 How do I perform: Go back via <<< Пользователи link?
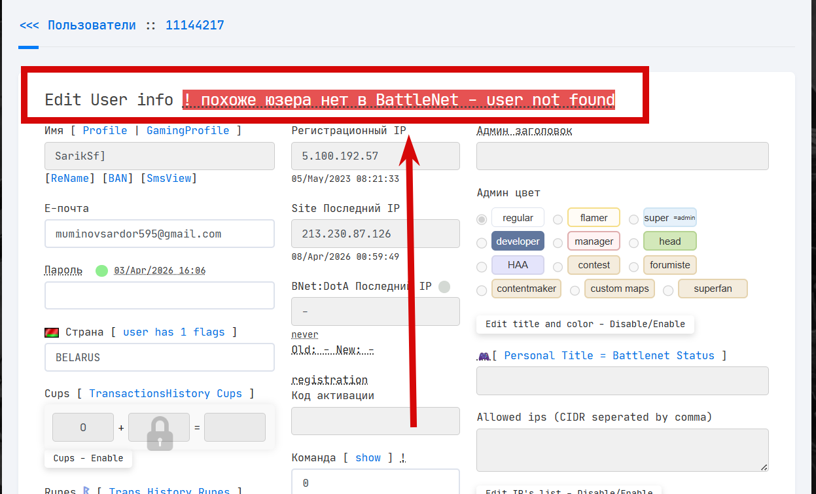[x=78, y=26]
